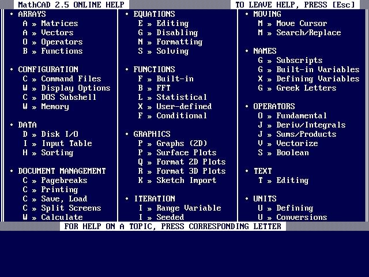Click the MathCAD 2.5 ONLINE HELP title
Screen dimensions: 369x277
(71, 5)
